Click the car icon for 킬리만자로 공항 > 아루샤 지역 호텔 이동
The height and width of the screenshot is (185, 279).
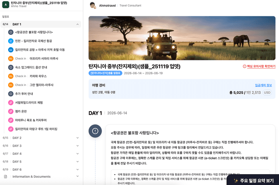tap(11, 50)
